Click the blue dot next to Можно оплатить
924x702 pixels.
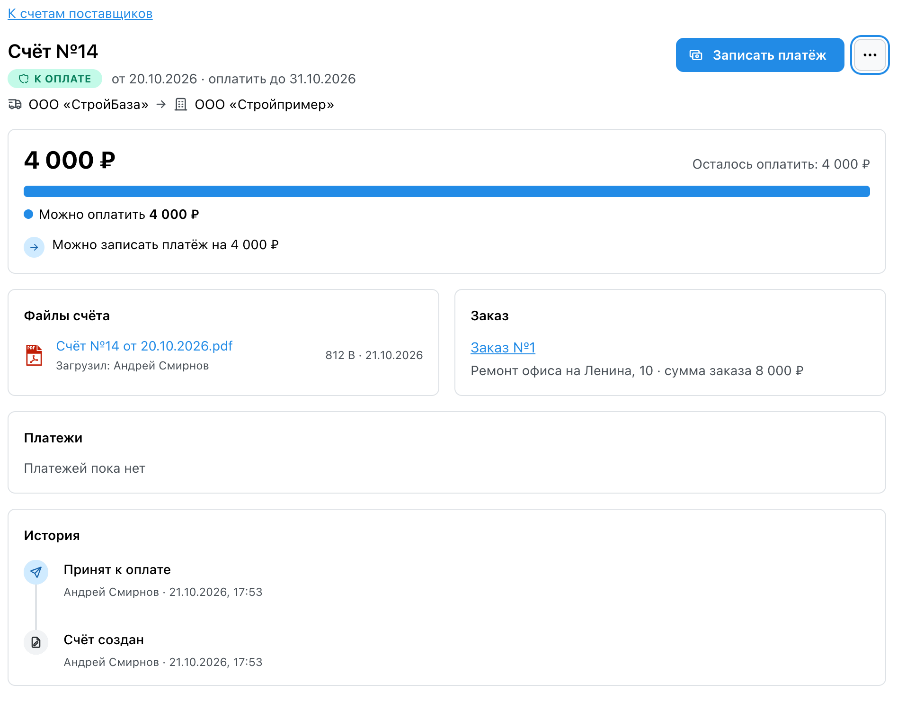(28, 215)
